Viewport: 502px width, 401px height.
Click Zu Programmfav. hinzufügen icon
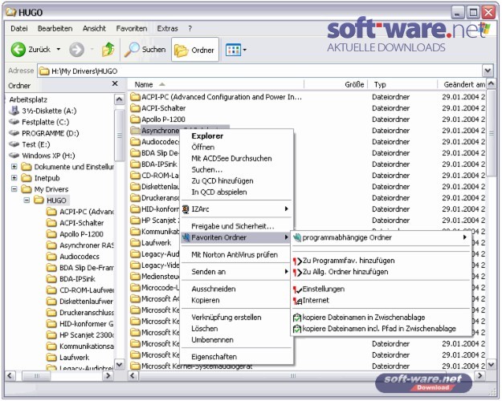point(297,261)
